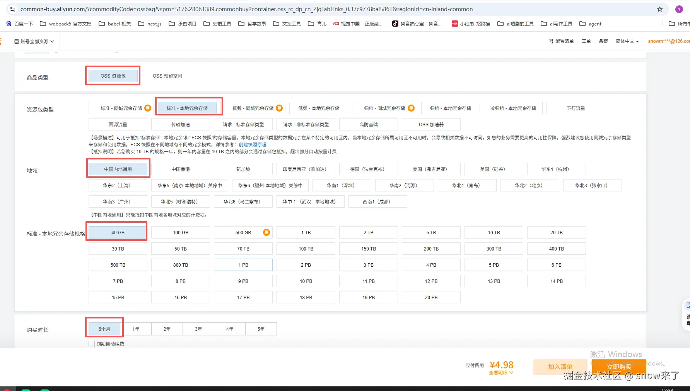Click the promotion badge on 500 GB option
Viewport: 690px width, 391px height.
[x=266, y=232]
